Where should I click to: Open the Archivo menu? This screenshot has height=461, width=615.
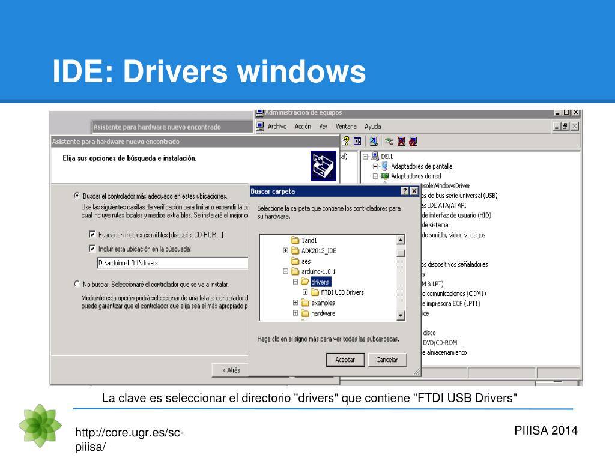tap(277, 126)
